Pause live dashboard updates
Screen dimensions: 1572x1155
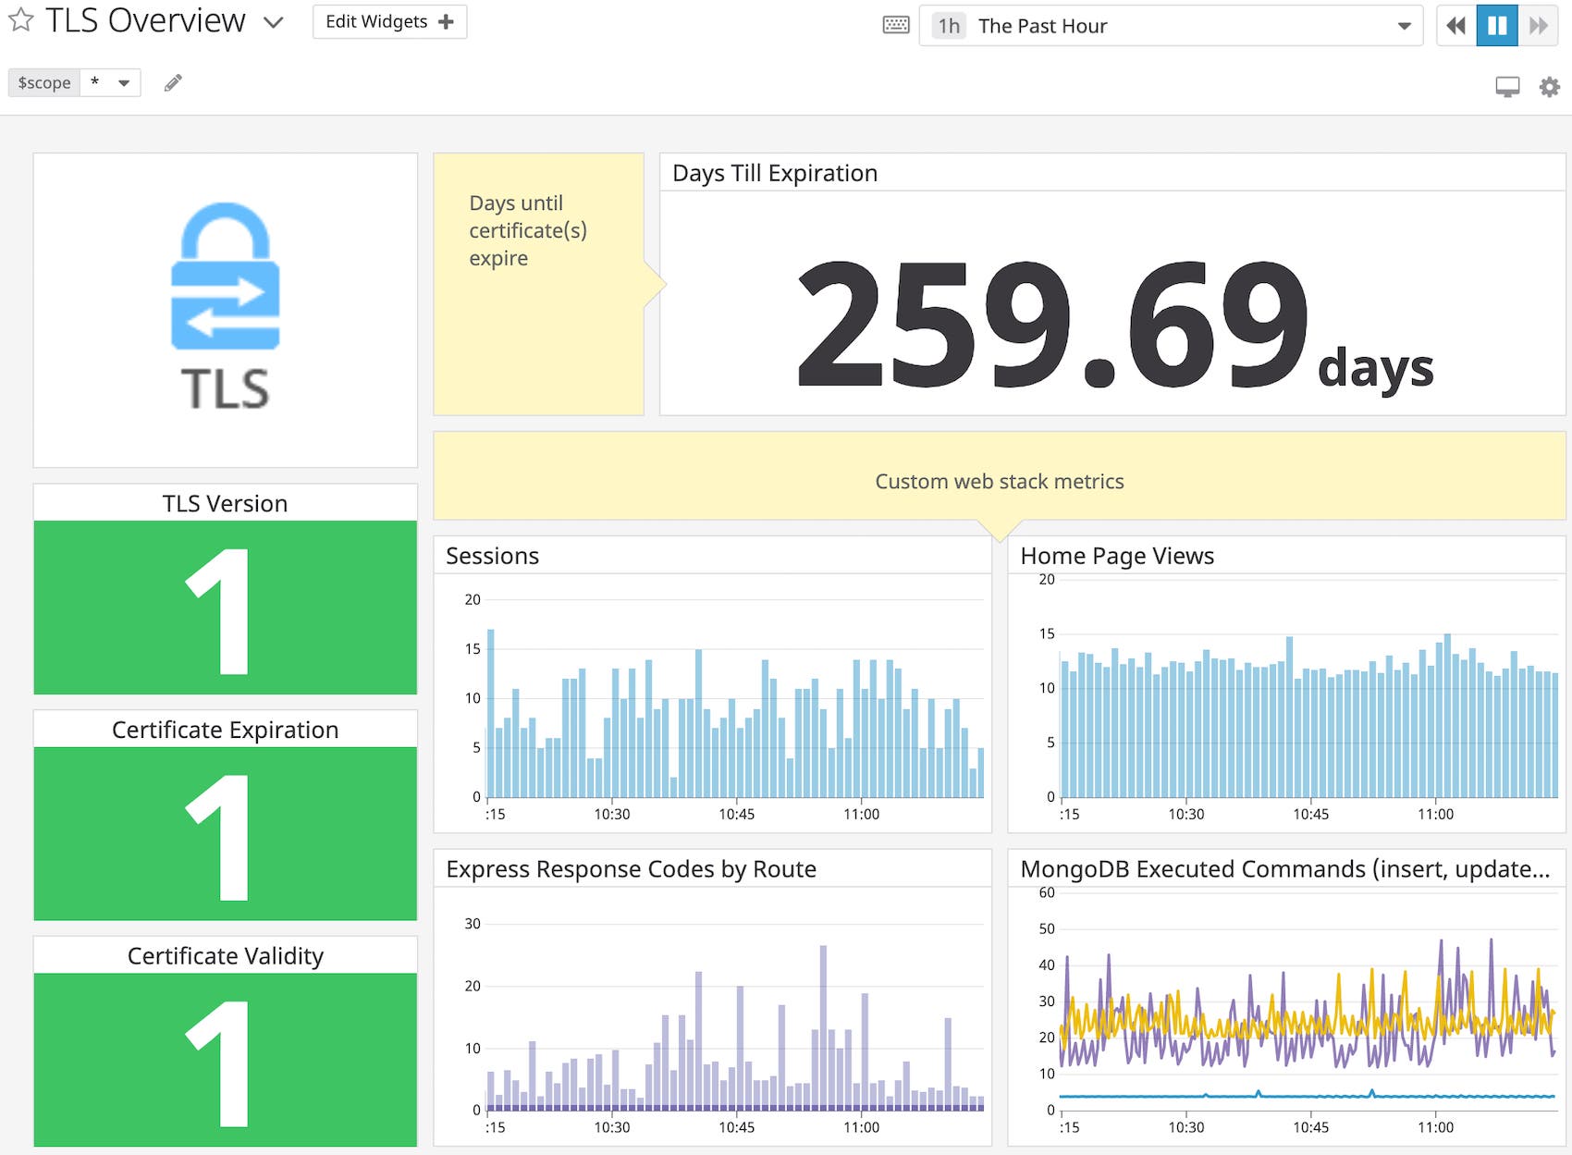pyautogui.click(x=1496, y=25)
